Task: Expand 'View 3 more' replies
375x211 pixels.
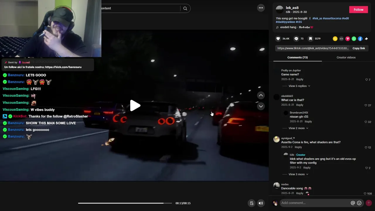Action: point(298,174)
